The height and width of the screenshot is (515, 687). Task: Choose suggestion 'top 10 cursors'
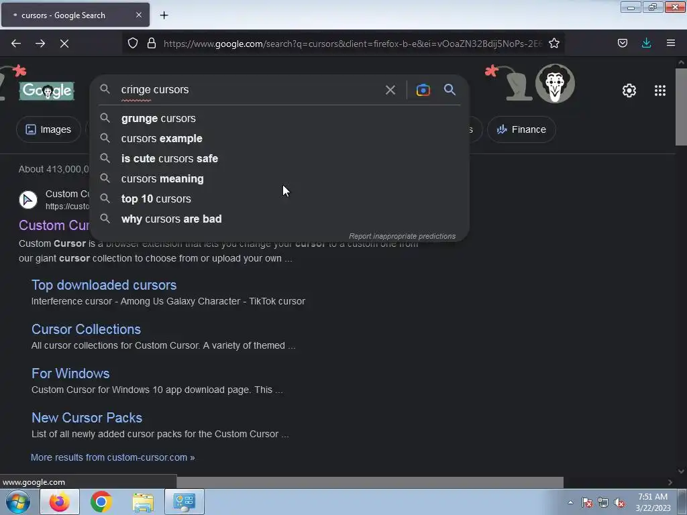(280, 198)
